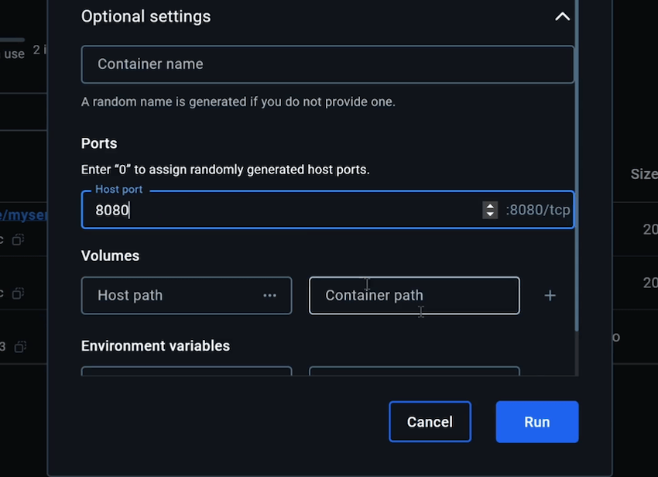The image size is (658, 477).
Task: Increase host port with the up arrow
Action: pyautogui.click(x=490, y=205)
